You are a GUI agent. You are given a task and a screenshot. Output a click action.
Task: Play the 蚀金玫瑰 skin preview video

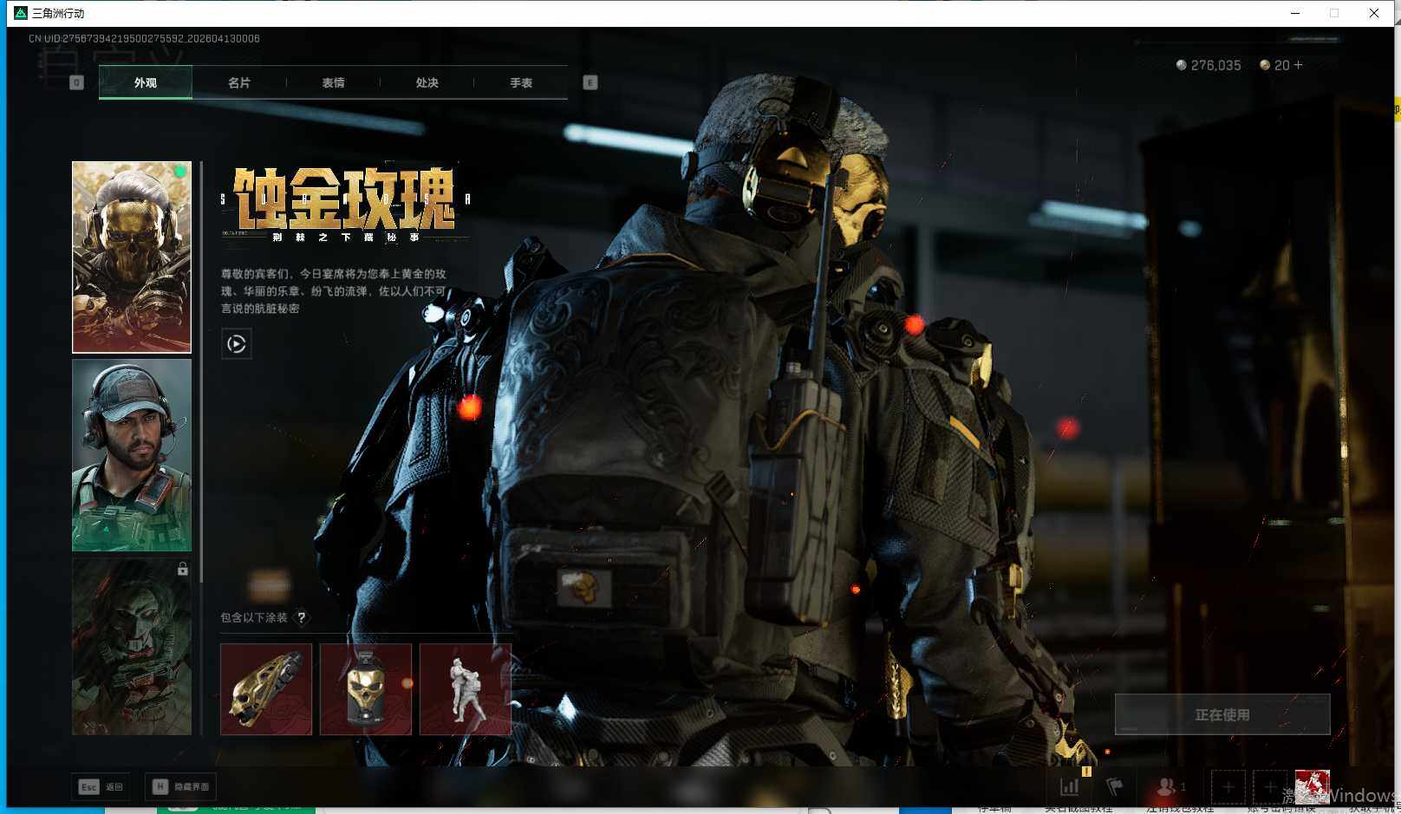click(x=237, y=344)
